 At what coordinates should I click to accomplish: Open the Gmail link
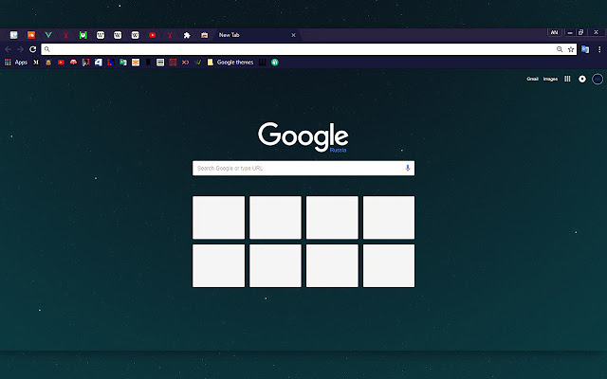pyautogui.click(x=532, y=79)
